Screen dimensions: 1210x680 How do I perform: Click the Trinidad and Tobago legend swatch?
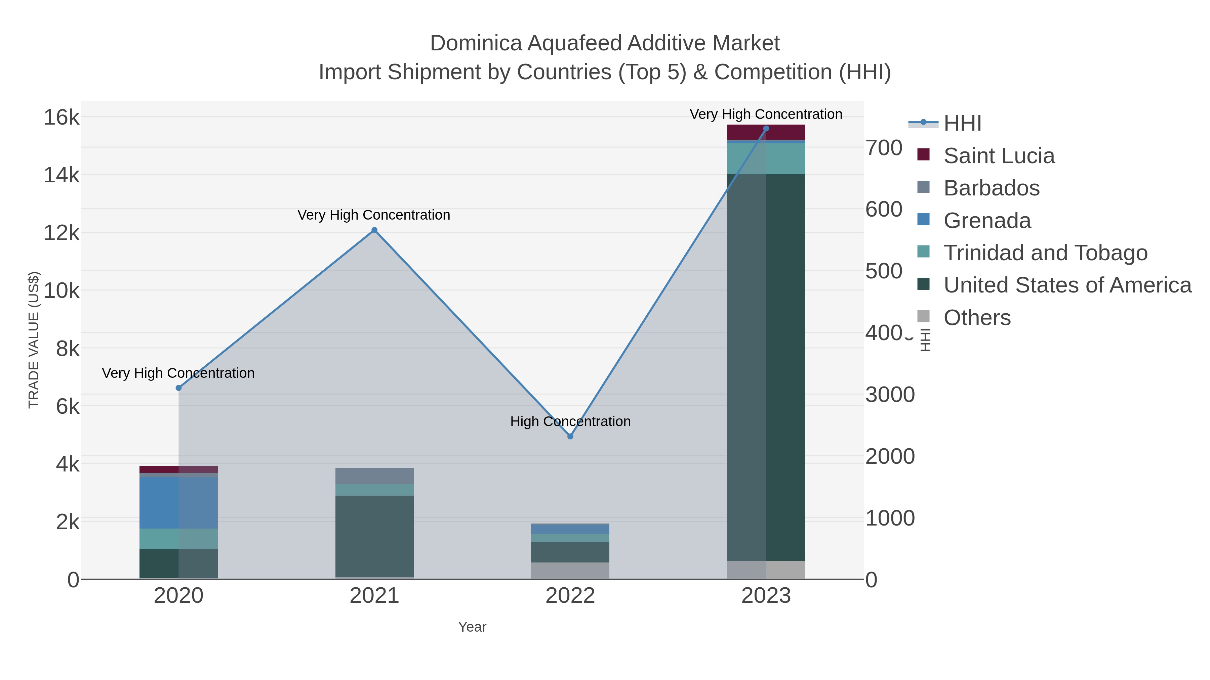[x=924, y=252]
